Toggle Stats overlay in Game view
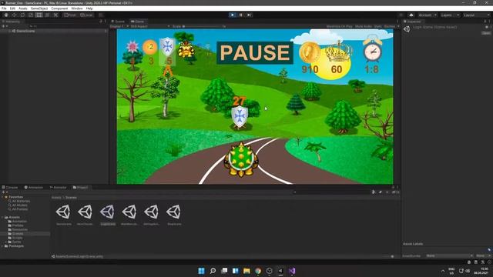 point(378,26)
